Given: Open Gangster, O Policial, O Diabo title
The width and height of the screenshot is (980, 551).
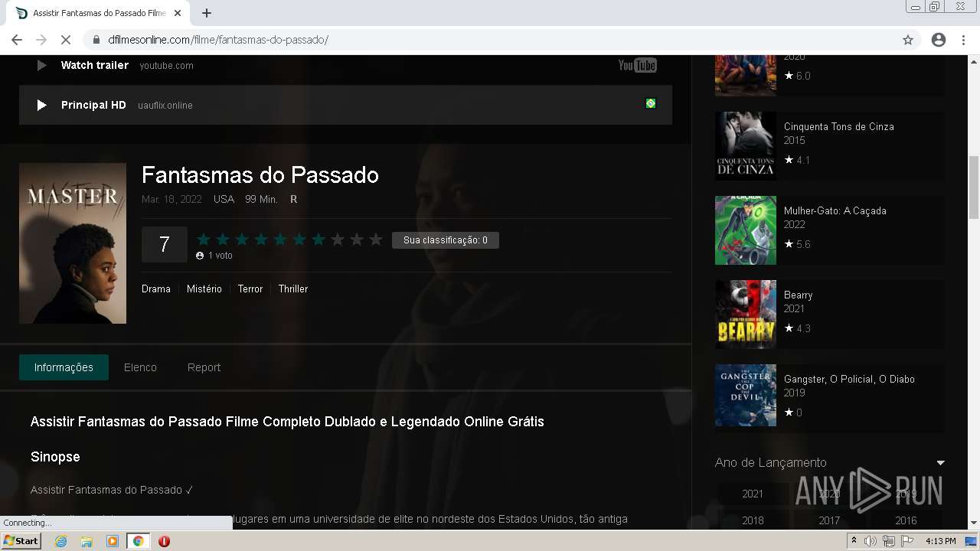Looking at the screenshot, I should click(849, 380).
